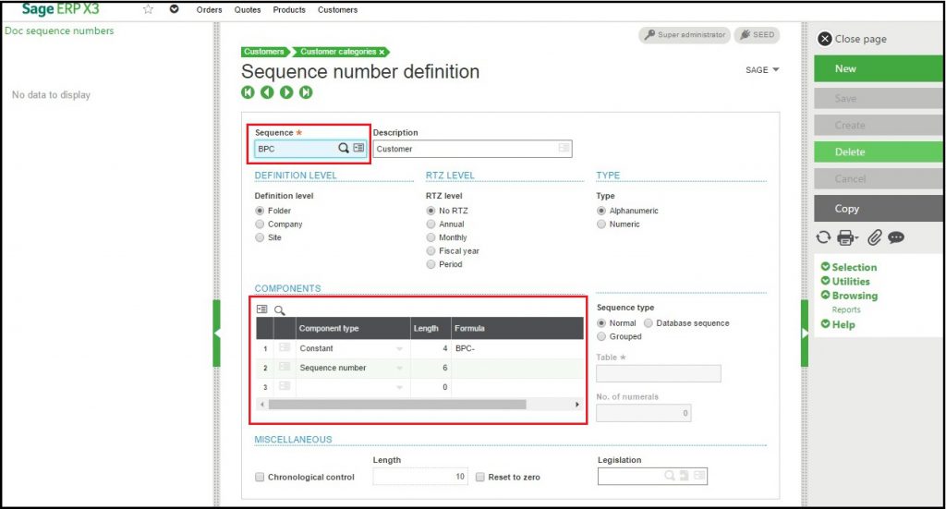Expand the SAGE dropdown menu

tap(762, 70)
